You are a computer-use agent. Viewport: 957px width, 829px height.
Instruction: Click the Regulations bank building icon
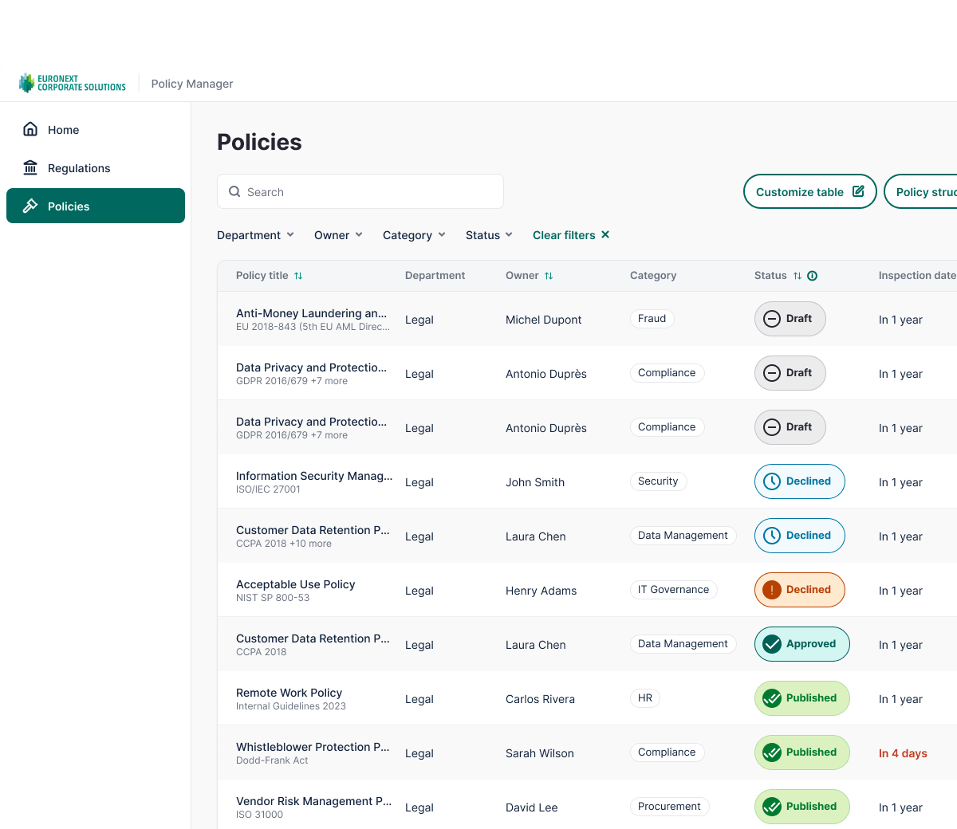click(30, 167)
